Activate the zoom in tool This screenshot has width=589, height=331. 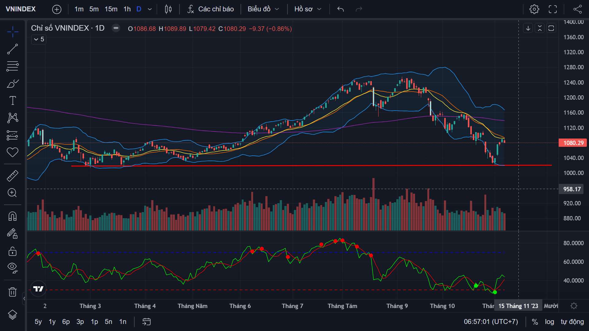13,193
